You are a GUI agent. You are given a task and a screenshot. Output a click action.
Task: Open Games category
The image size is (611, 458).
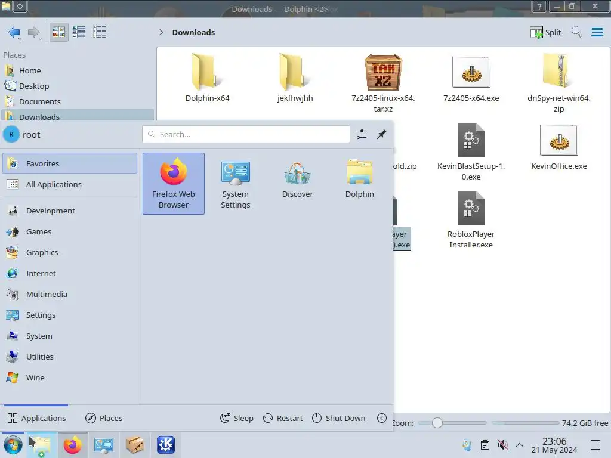[70, 232]
